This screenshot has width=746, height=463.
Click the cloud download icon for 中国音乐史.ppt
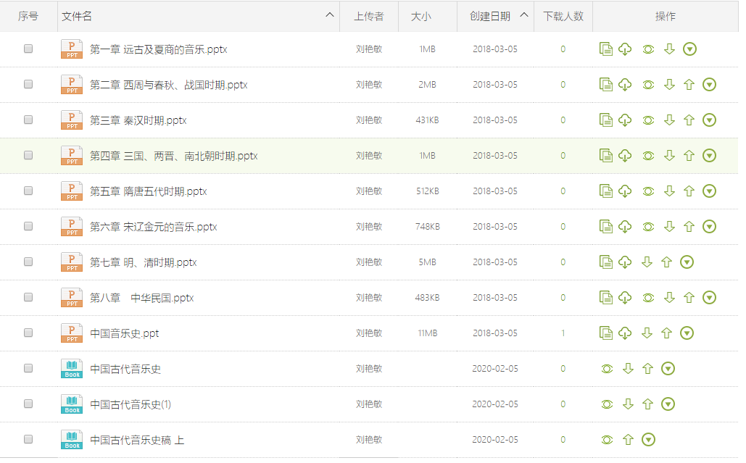(x=625, y=333)
